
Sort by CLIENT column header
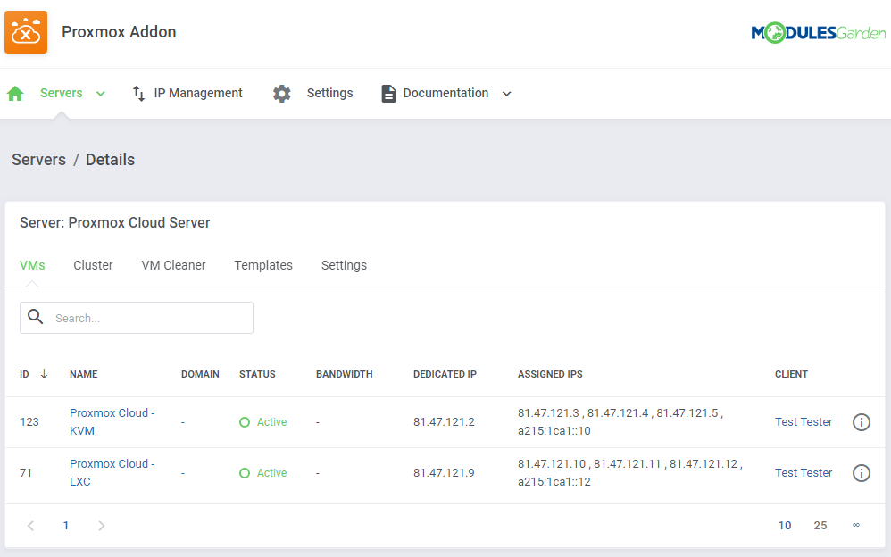pos(791,374)
